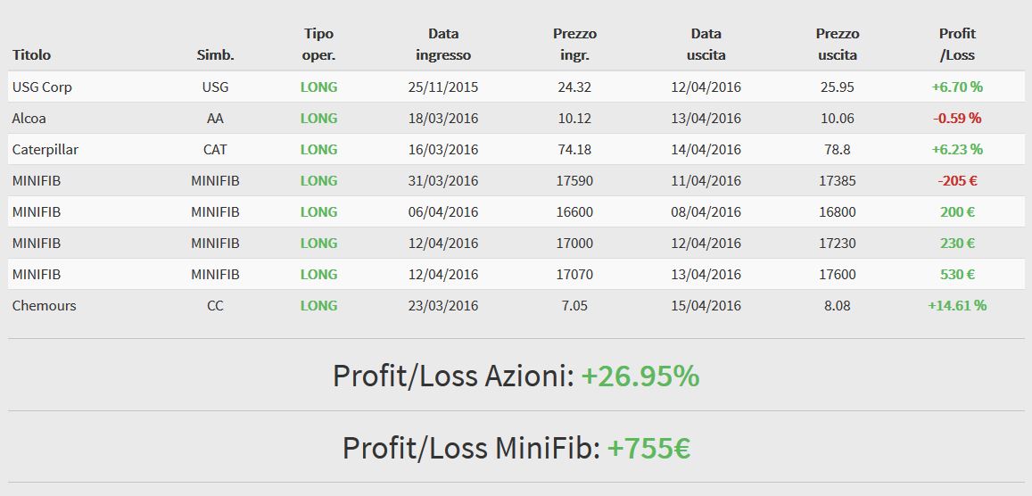
Task: Click the Alcoa stock name
Action: pos(29,119)
